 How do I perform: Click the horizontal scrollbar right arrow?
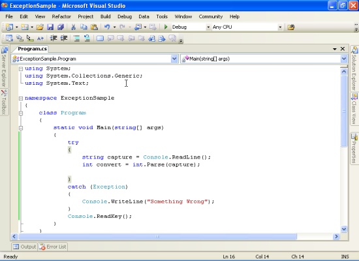coord(336,236)
